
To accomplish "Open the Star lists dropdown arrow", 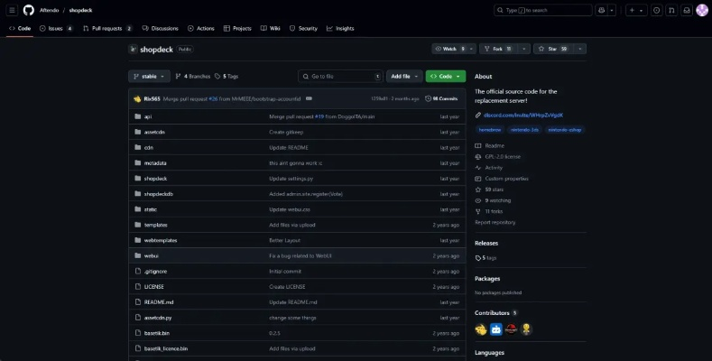I will click(x=579, y=49).
